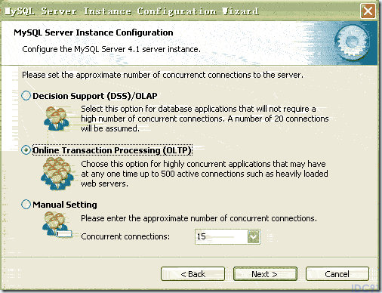Click the wizard title bar text
Viewport: 382px width, 293px height.
[131, 11]
